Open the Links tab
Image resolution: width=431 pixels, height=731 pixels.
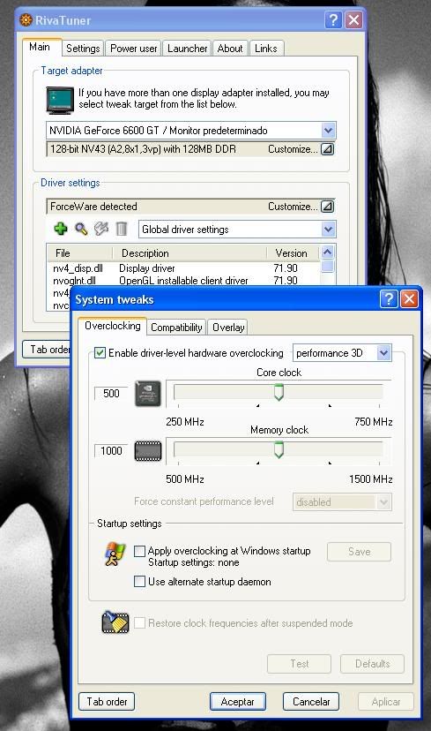266,49
